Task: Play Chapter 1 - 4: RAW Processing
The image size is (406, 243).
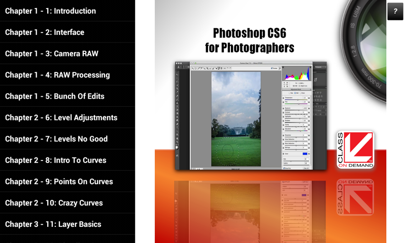Action: click(67, 75)
